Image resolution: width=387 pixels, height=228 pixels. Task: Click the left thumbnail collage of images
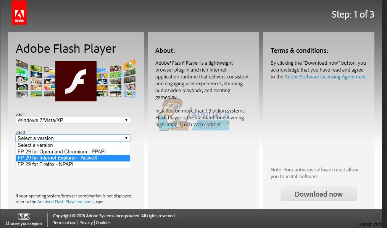36,78
